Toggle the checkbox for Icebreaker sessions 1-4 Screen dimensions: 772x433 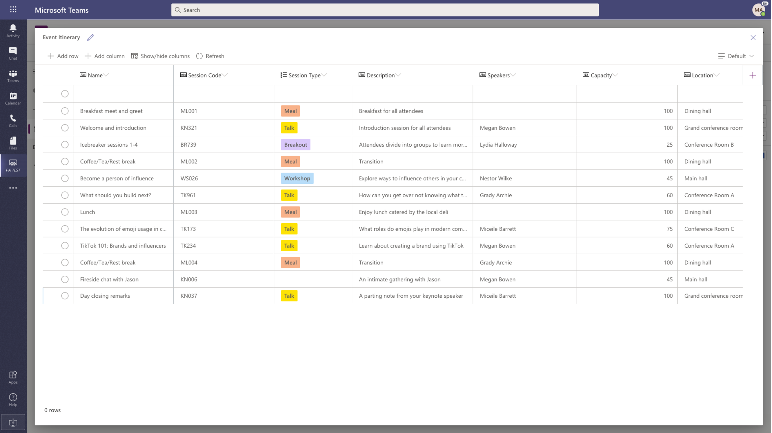[x=65, y=144]
